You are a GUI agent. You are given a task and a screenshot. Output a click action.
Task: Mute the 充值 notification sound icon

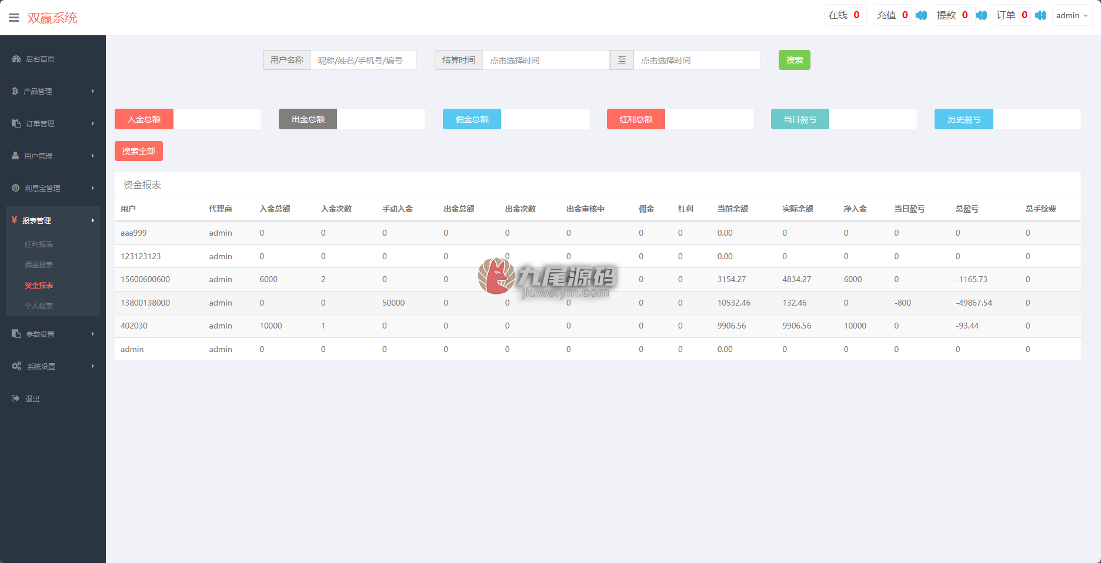coord(922,15)
